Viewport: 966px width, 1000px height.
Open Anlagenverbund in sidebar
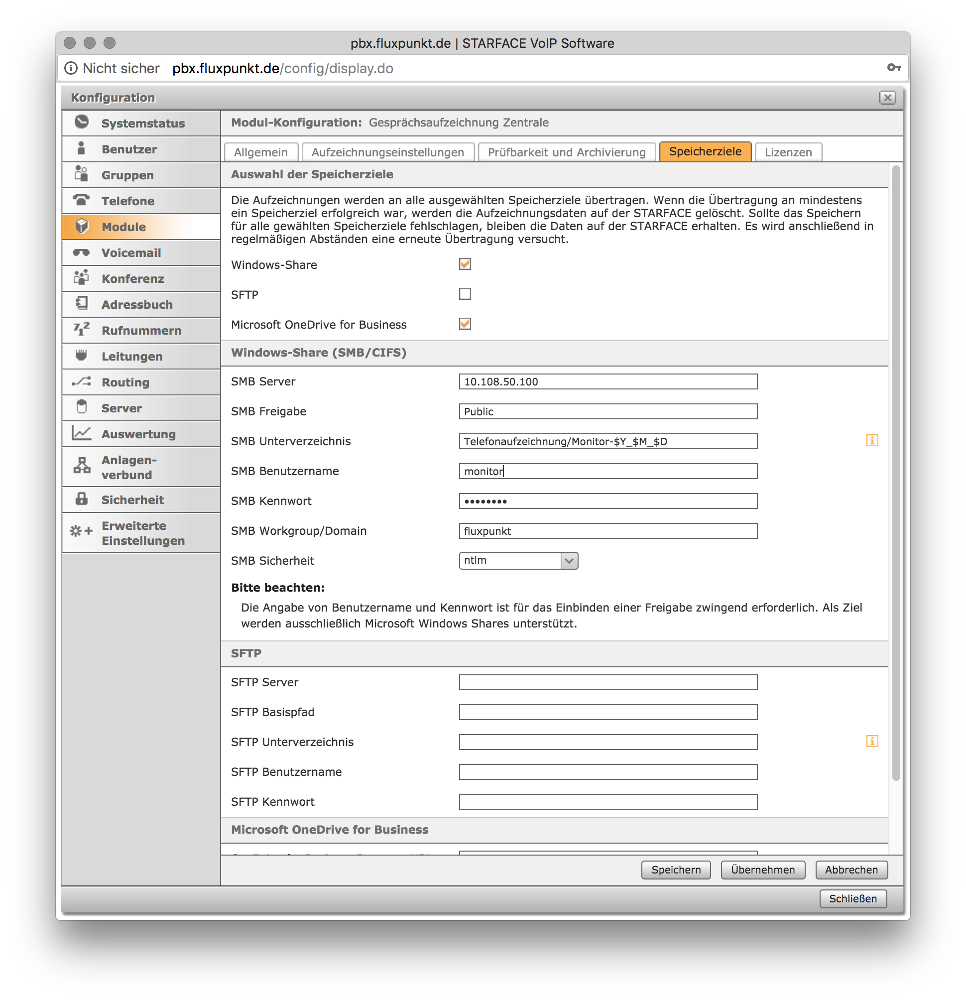pos(141,467)
